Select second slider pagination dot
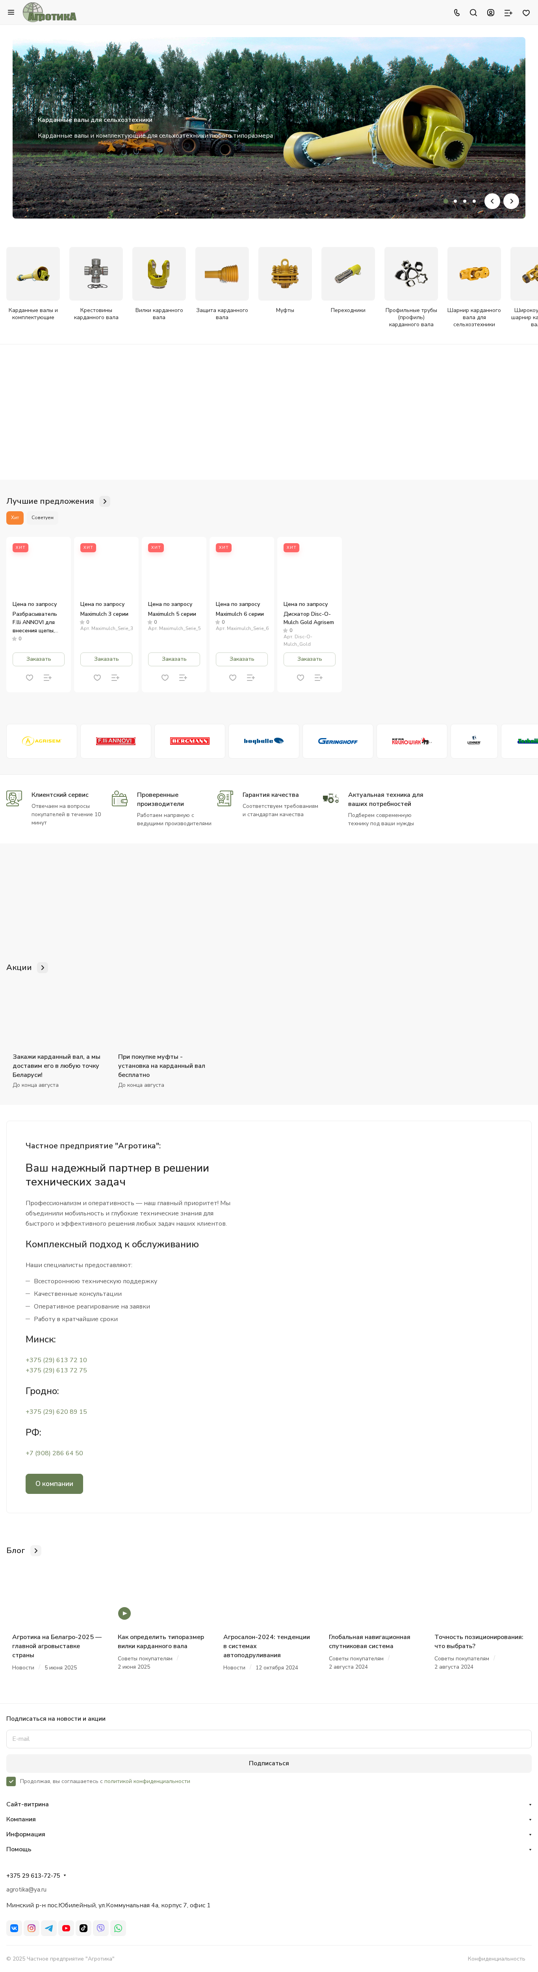 click(455, 201)
